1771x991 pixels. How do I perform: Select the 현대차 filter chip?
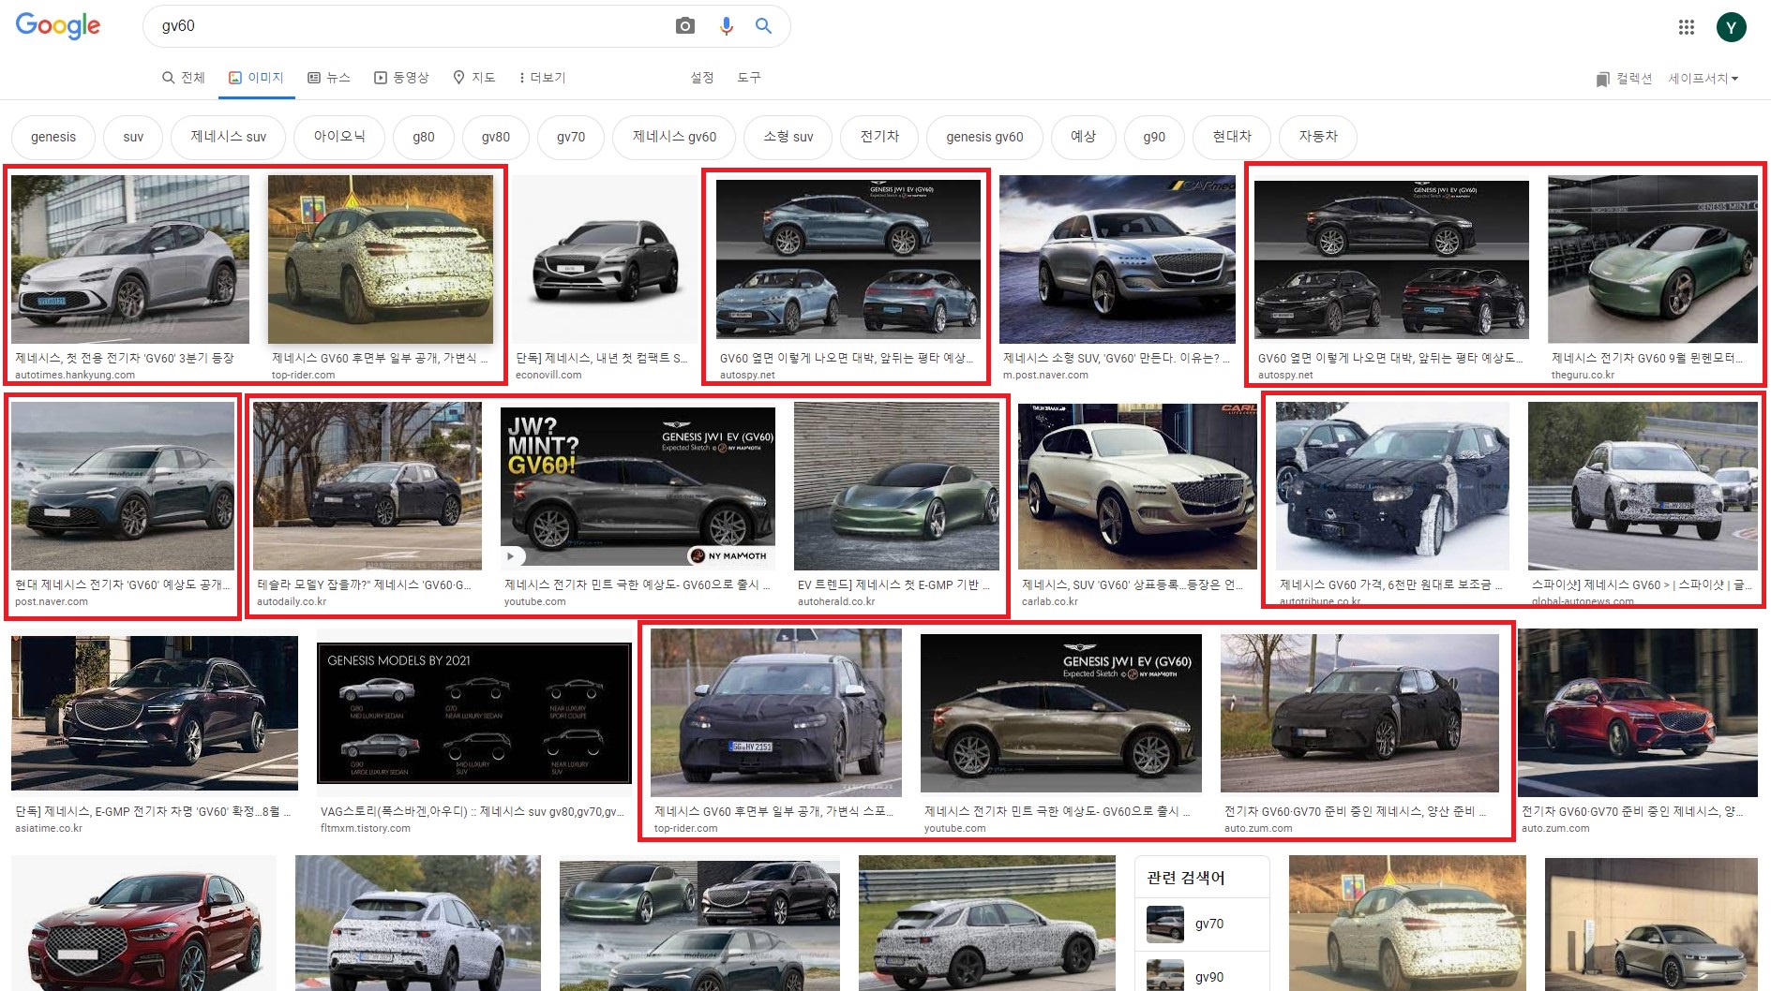[x=1232, y=137]
